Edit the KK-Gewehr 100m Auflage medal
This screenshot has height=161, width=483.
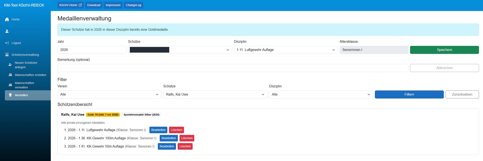pyautogui.click(x=169, y=138)
